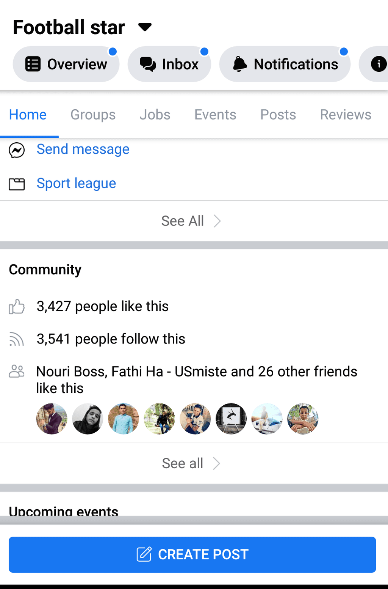The image size is (388, 589).
Task: Open the Football star page dropdown arrow
Action: click(145, 27)
